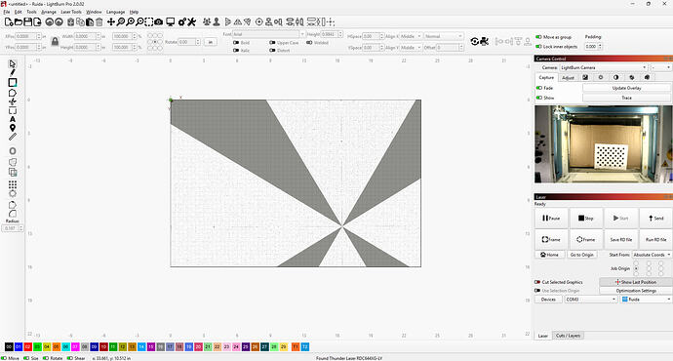Open the Normal text mode dropdown
673x361 pixels.
[444, 36]
